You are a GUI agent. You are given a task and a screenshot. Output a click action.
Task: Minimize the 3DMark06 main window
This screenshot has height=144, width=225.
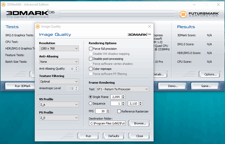click(x=194, y=4)
